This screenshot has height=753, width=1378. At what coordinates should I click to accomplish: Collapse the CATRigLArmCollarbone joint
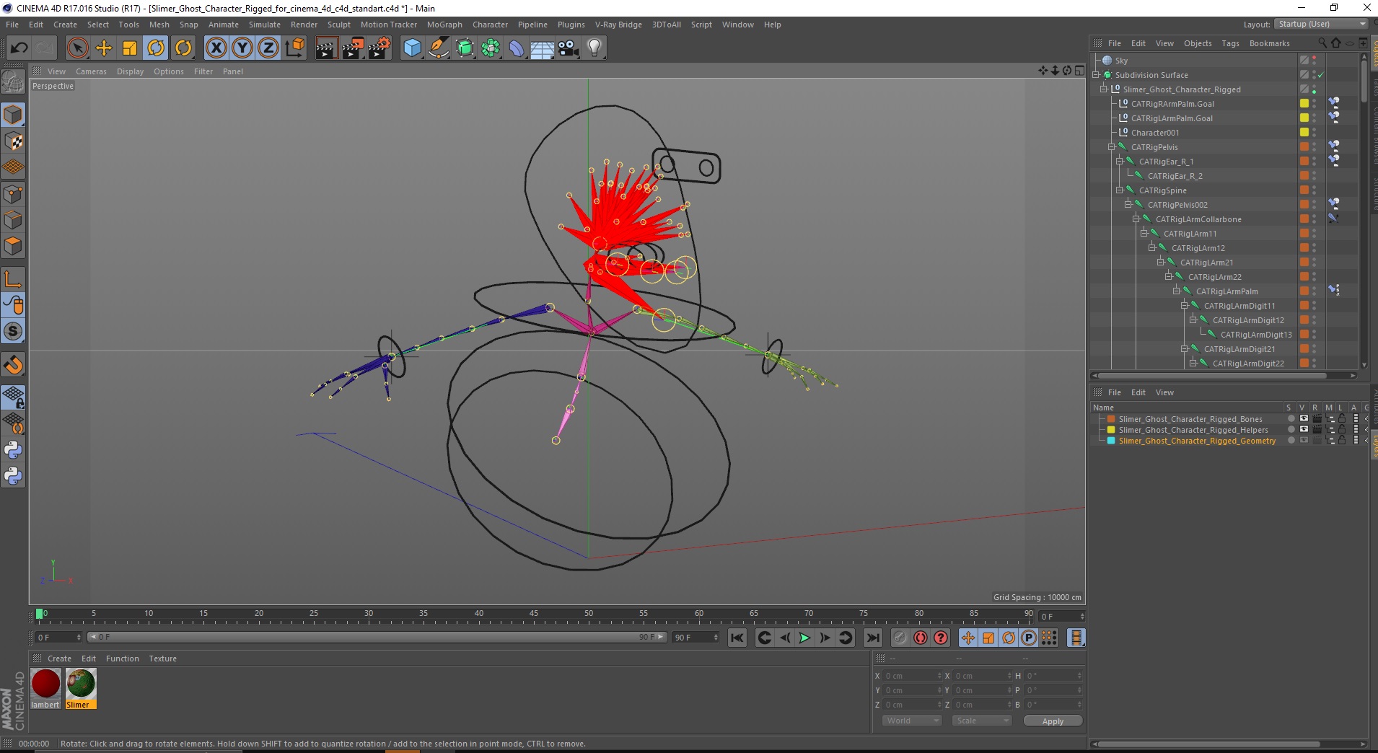click(x=1136, y=219)
